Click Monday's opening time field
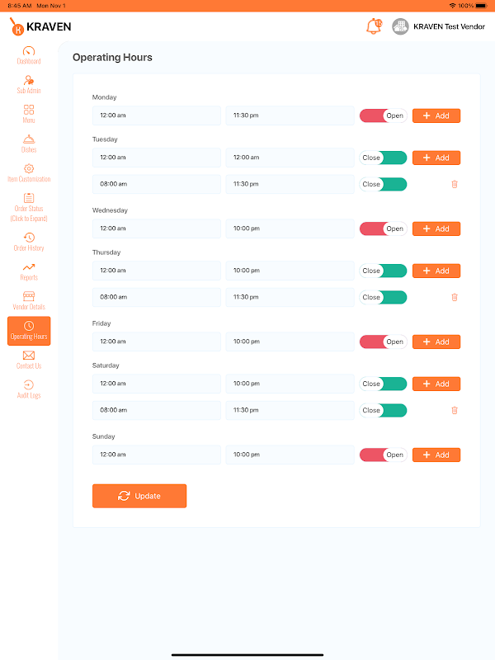The width and height of the screenshot is (495, 660). 156,115
